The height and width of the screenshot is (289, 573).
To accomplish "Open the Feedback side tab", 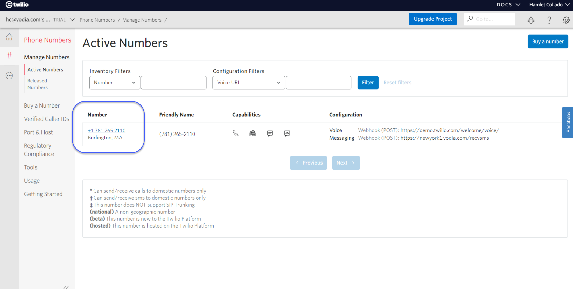I will coord(568,122).
